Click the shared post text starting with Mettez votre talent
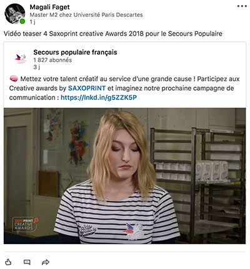 coord(124,88)
